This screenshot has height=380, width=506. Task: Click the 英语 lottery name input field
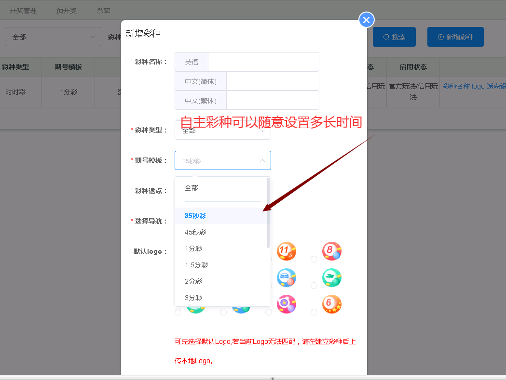coord(263,62)
